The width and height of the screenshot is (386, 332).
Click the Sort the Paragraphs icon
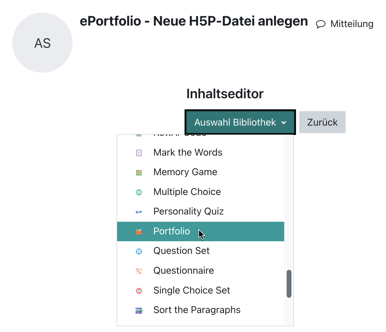tap(139, 310)
